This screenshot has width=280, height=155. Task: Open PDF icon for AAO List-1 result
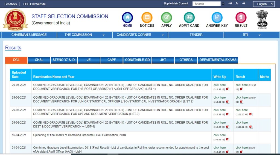241,89
